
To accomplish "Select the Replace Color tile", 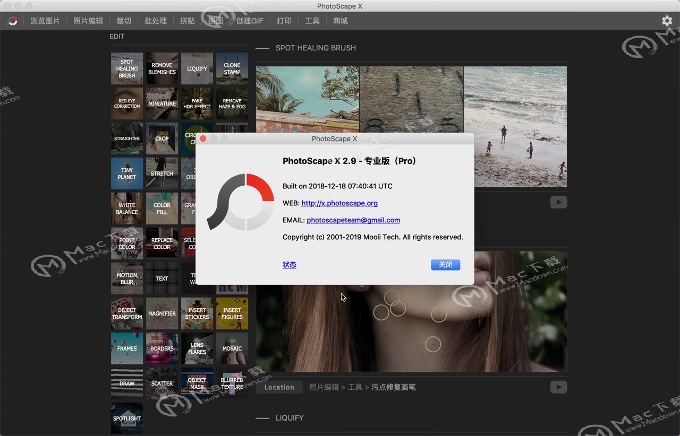I will [162, 243].
